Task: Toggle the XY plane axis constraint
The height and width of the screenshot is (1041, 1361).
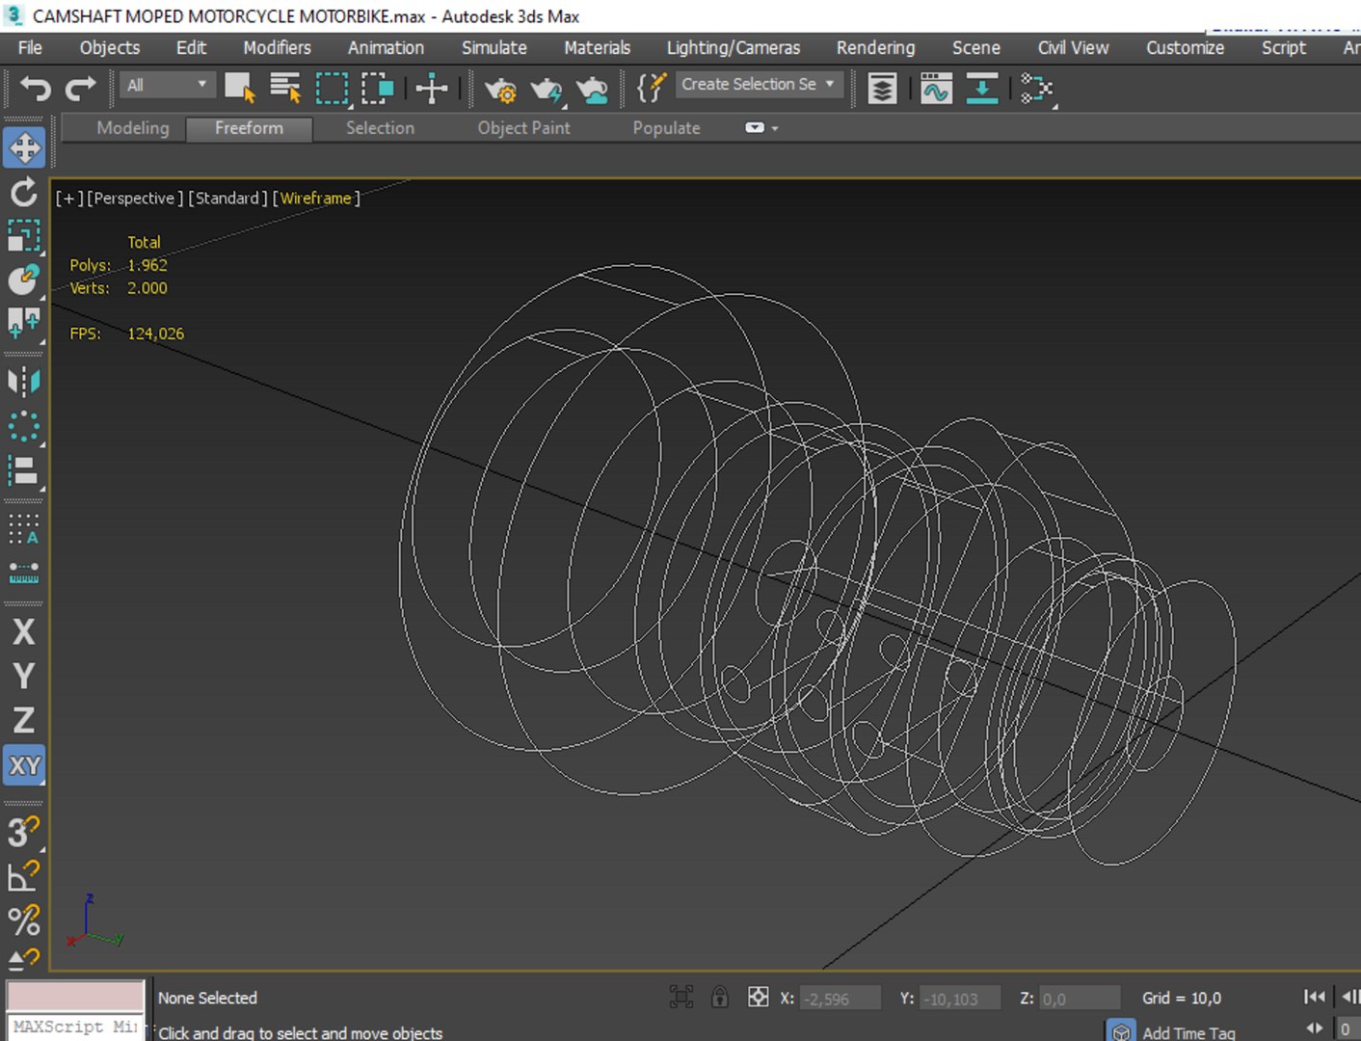Action: click(x=24, y=765)
